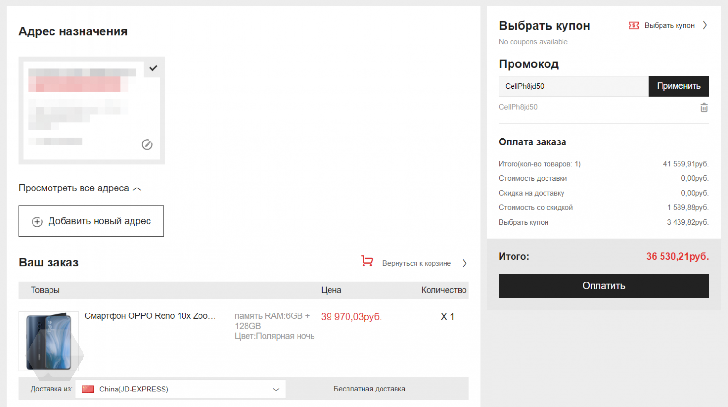
Task: Open the China(JD-EXPRESS) delivery dropdown
Action: [181, 389]
